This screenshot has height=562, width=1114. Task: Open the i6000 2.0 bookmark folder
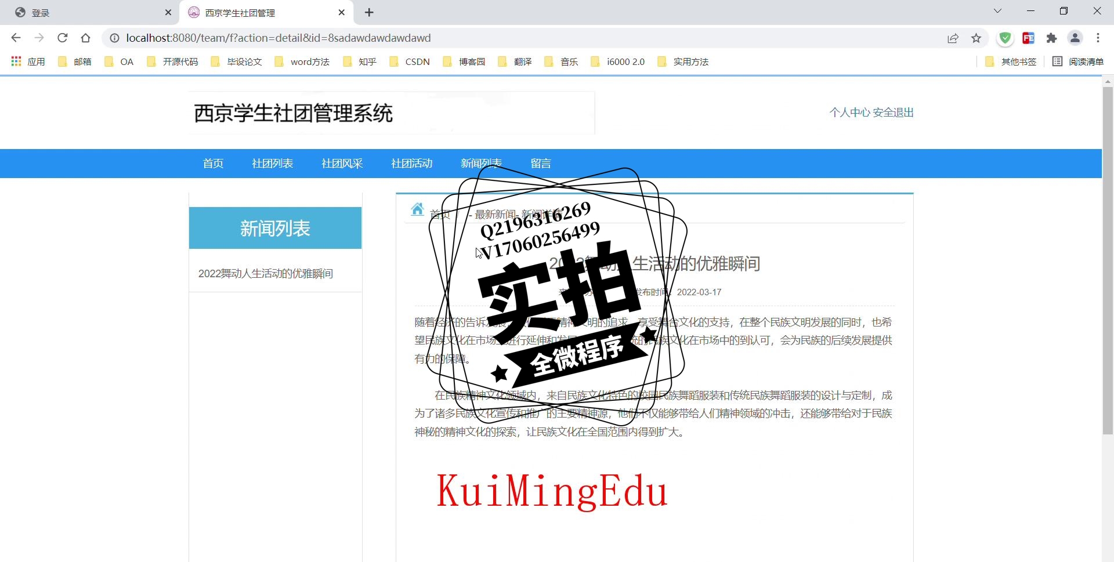(x=618, y=61)
